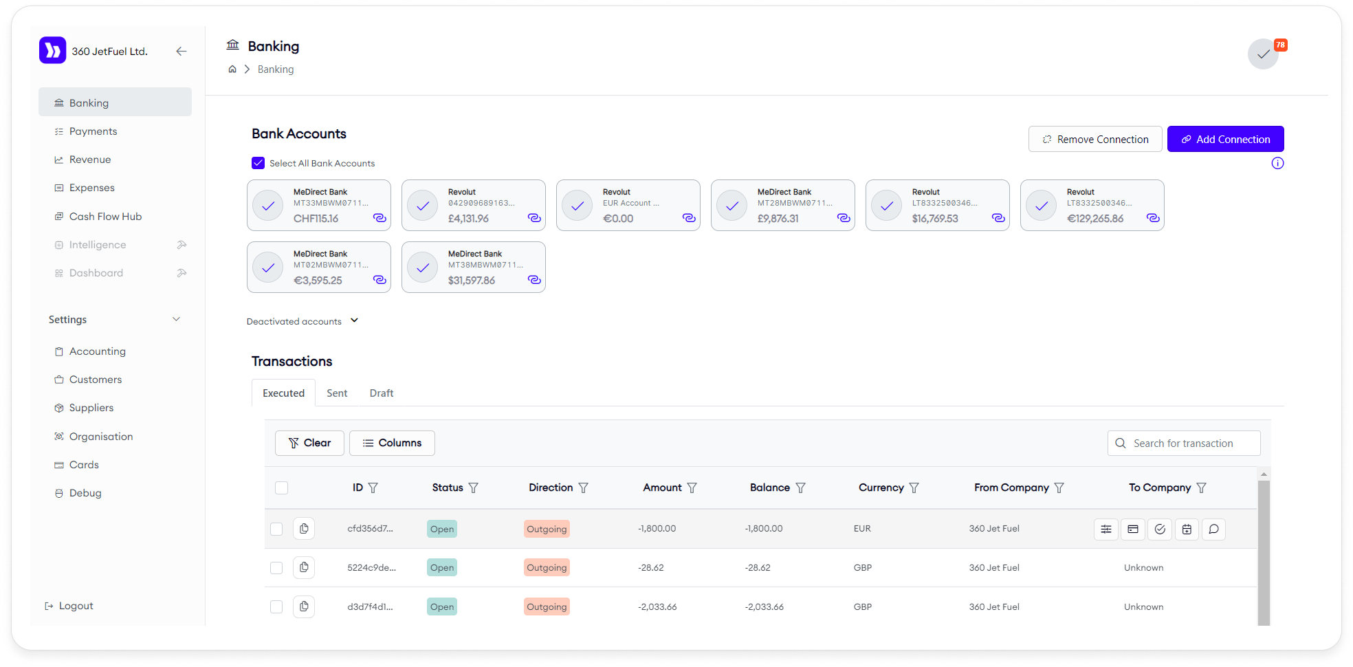Click link icon on €129,265.86 Revolut card

[x=1153, y=218]
